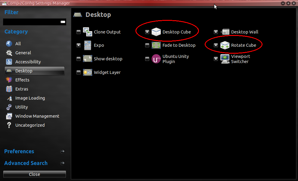The image size is (298, 181).
Task: Select the Desktop Cube plugin icon
Action: coord(156,32)
